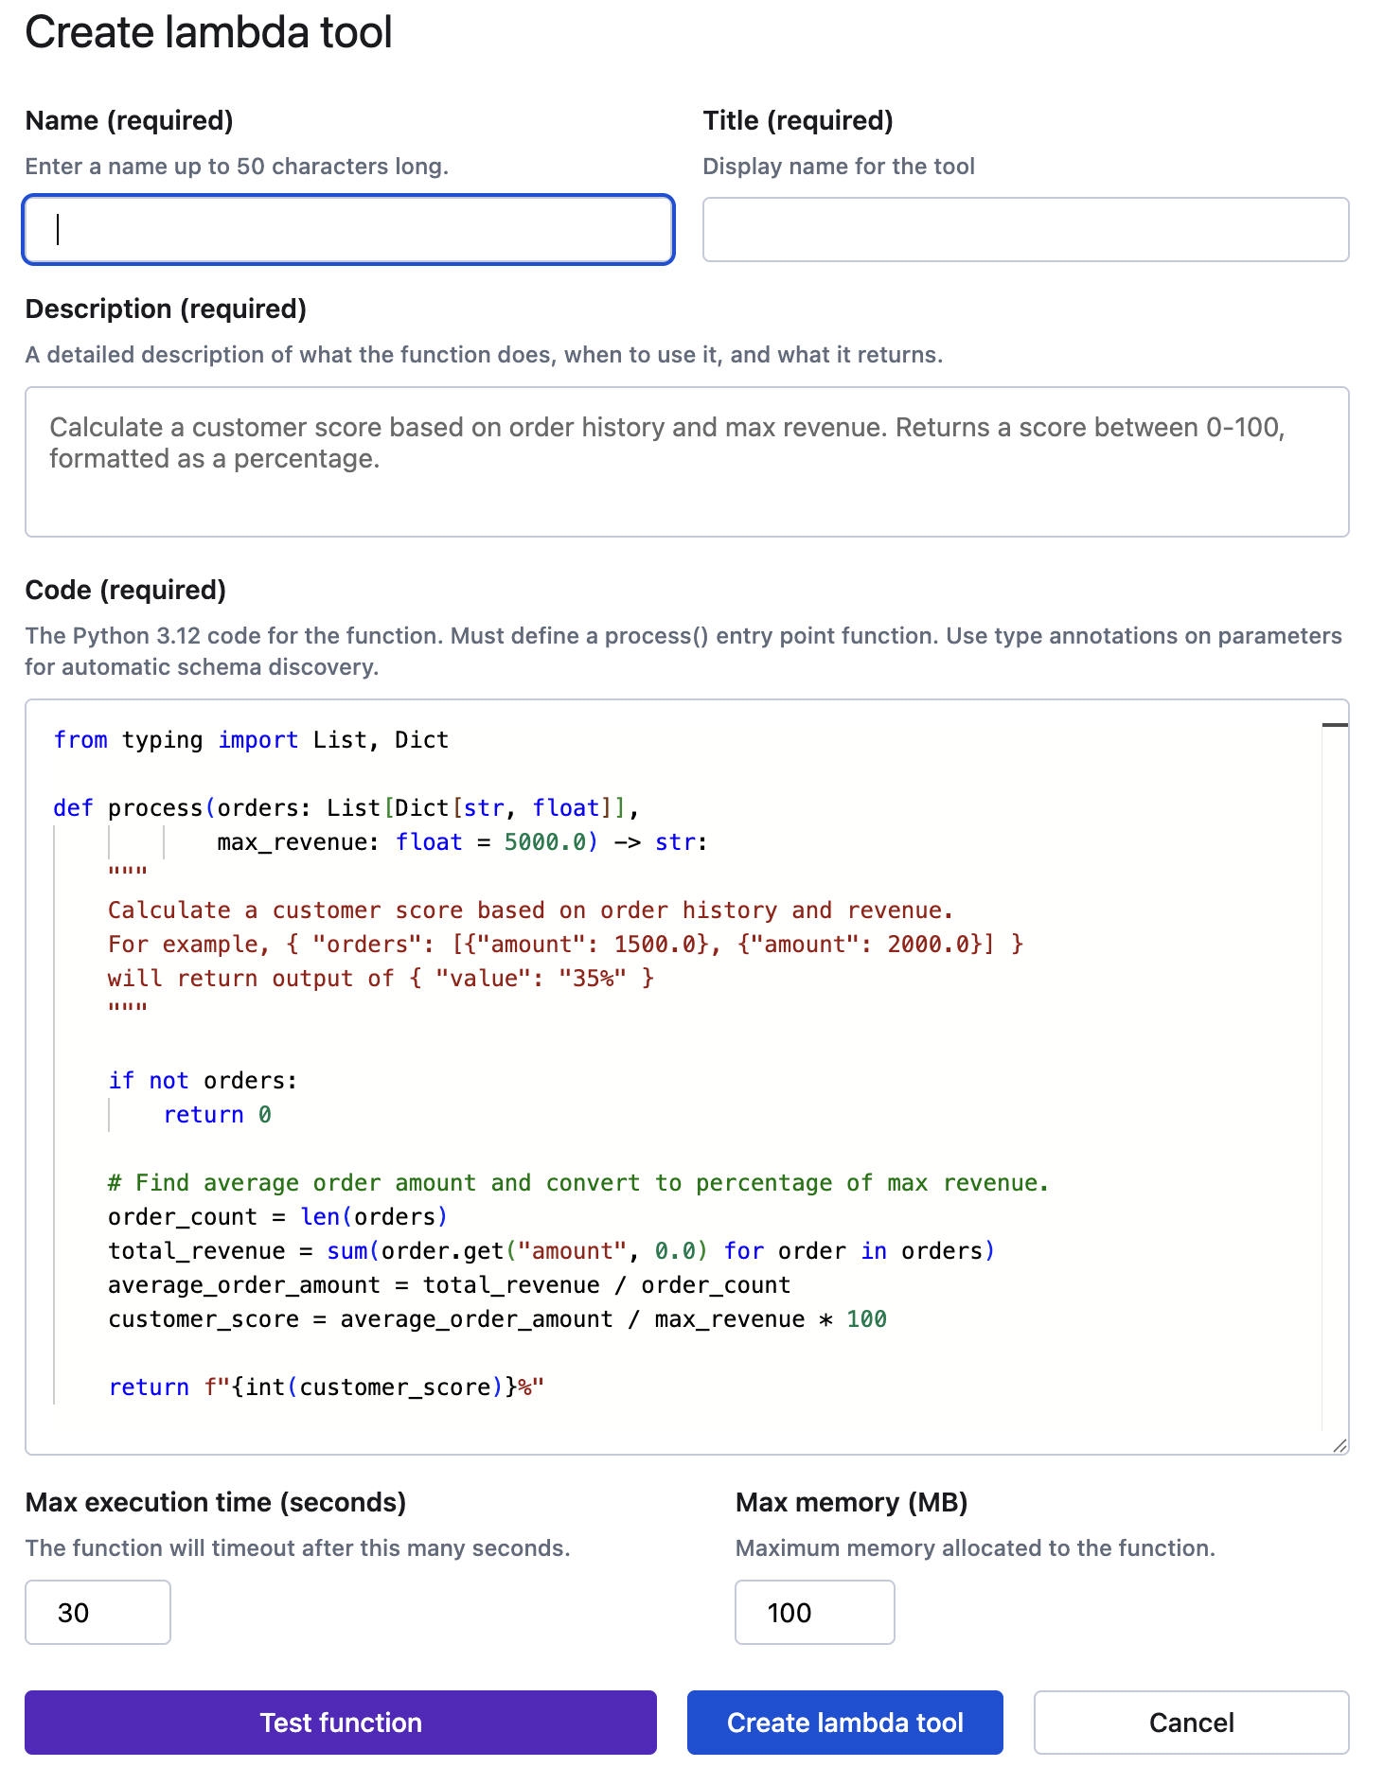This screenshot has height=1785, width=1384.
Task: Click the typing import statement line
Action: (x=251, y=739)
